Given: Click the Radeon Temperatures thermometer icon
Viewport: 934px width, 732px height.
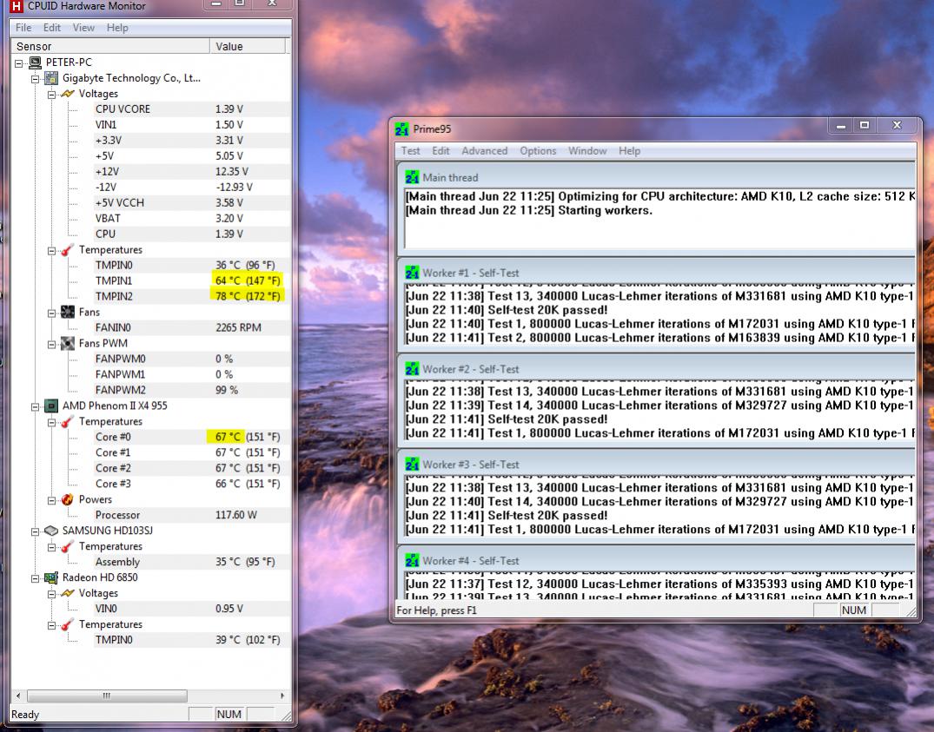Looking at the screenshot, I should coord(68,624).
